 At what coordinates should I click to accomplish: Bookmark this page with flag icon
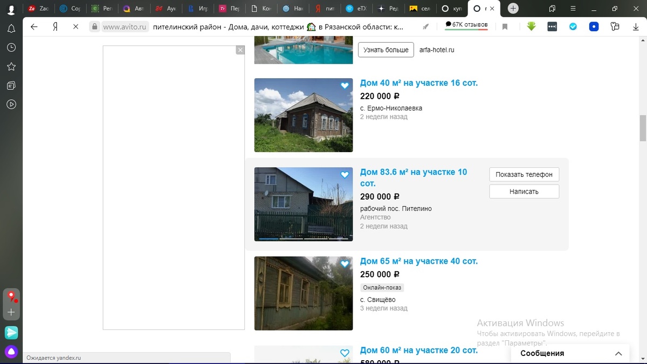pos(505,26)
